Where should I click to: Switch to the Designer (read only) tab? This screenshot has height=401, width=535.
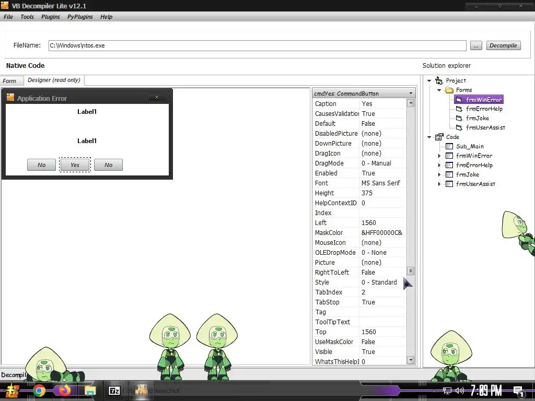pyautogui.click(x=54, y=80)
